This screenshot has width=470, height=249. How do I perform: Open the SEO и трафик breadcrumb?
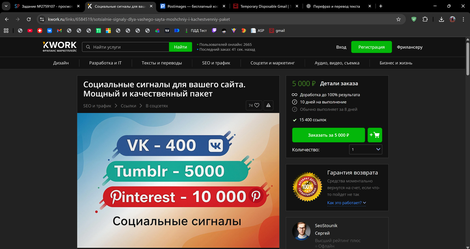pyautogui.click(x=97, y=106)
